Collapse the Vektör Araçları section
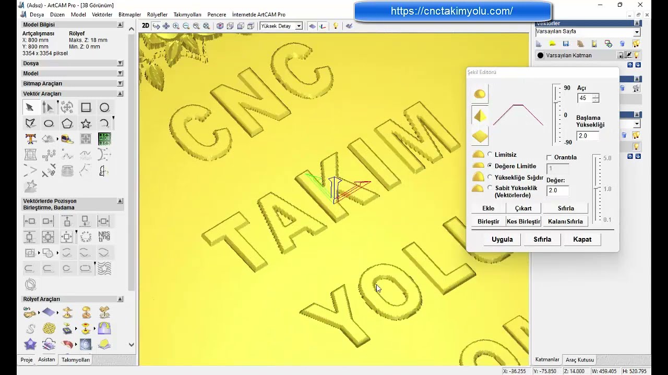The width and height of the screenshot is (668, 375). pos(120,94)
